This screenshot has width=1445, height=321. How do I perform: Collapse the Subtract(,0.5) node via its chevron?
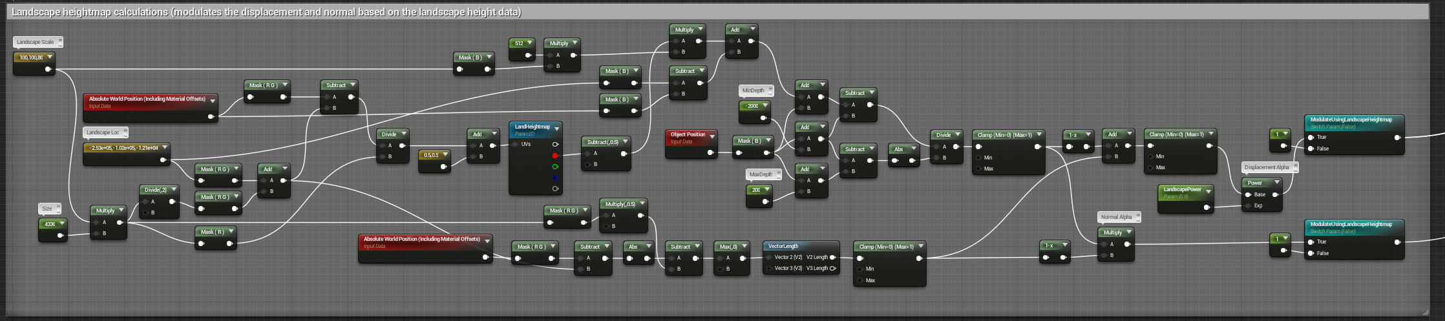pyautogui.click(x=625, y=142)
